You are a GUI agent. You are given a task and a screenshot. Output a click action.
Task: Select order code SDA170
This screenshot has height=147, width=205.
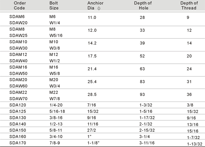coord(18,143)
